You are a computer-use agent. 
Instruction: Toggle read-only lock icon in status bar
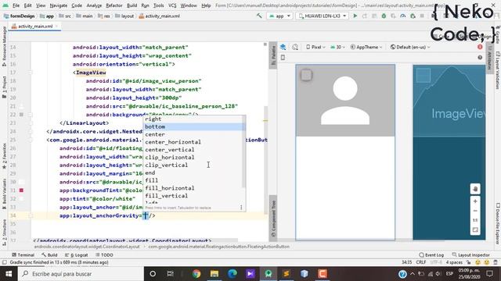[x=469, y=262]
